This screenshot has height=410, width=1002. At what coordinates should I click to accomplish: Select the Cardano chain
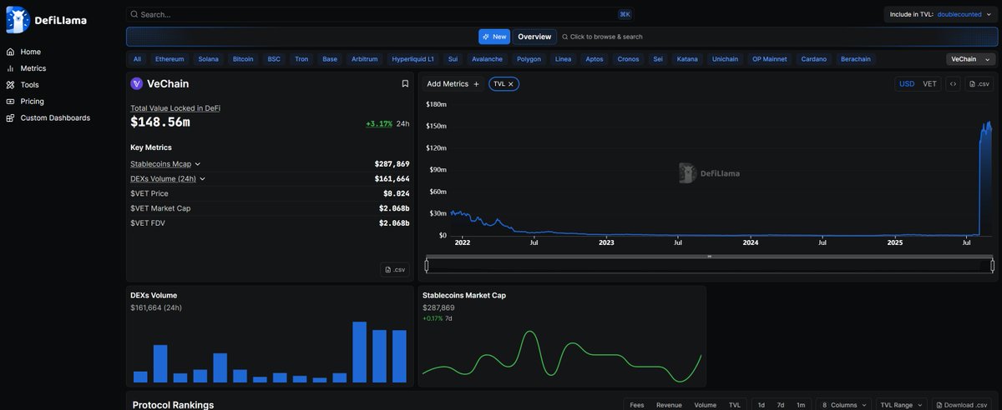click(x=814, y=59)
